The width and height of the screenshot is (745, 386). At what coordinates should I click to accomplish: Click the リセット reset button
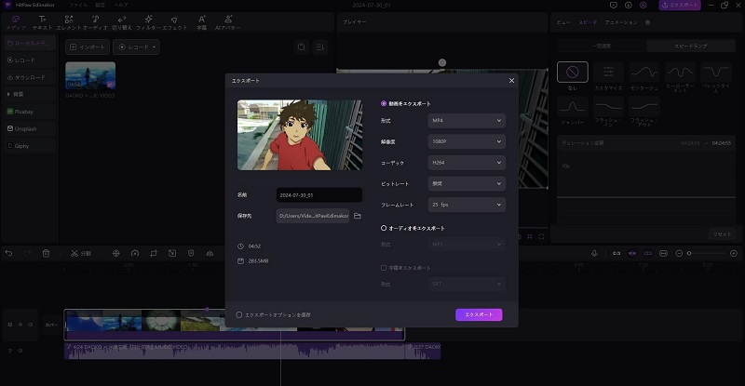722,234
